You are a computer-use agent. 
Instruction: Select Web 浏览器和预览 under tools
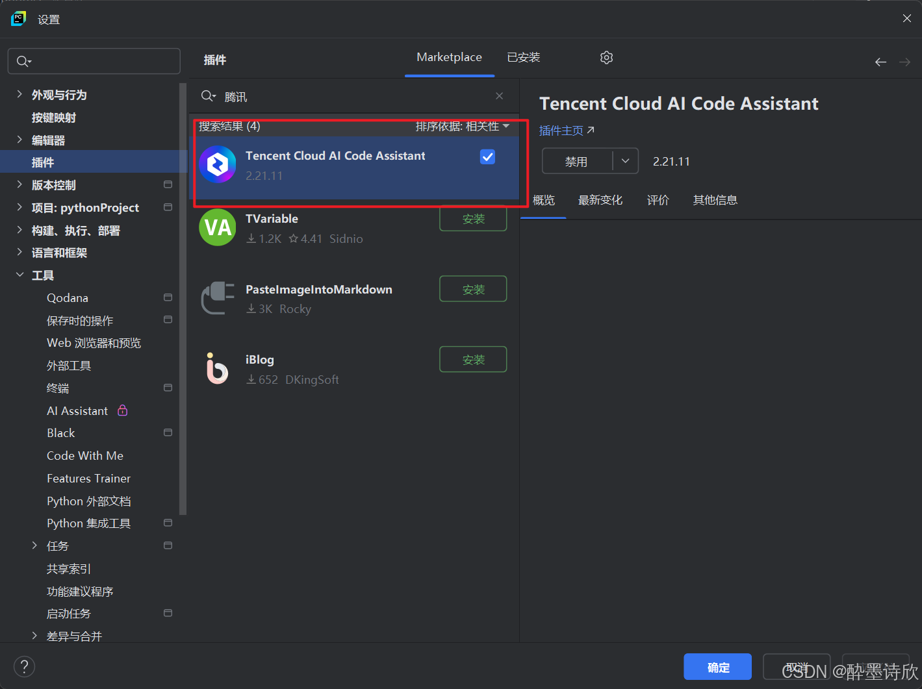(94, 343)
